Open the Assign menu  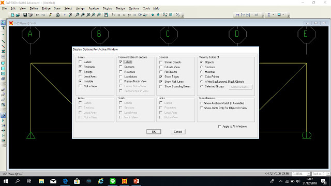pyautogui.click(x=80, y=8)
